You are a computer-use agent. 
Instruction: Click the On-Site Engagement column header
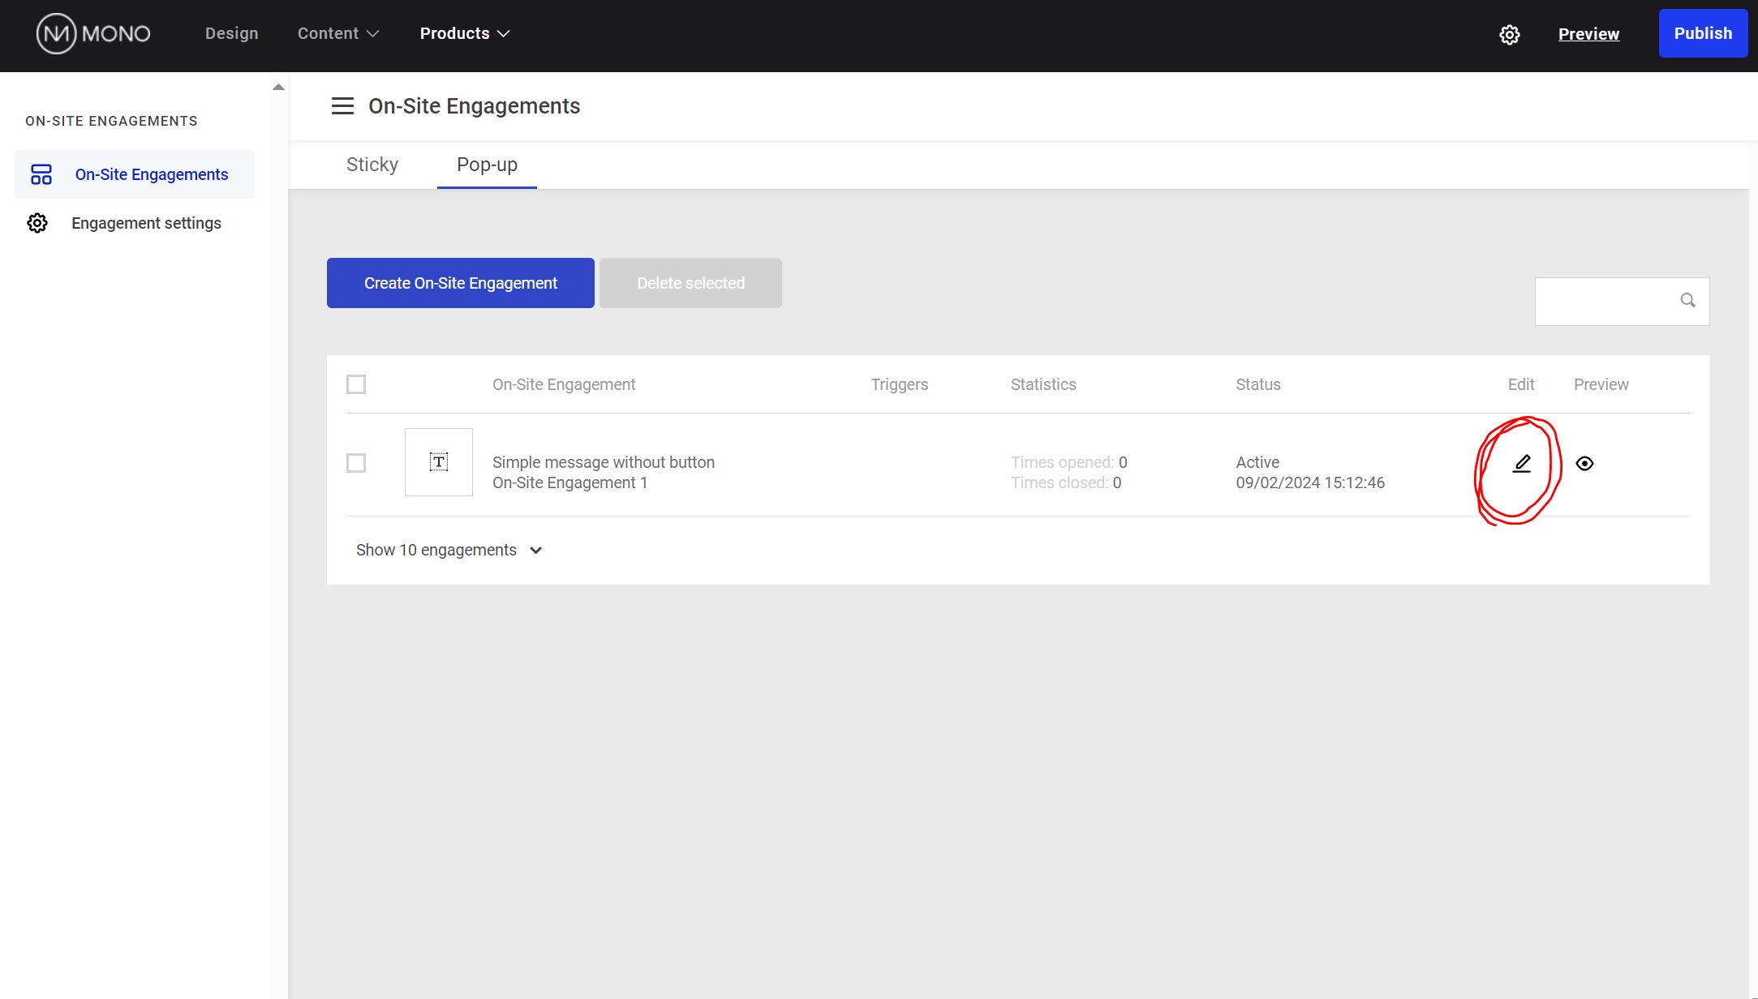pos(564,384)
